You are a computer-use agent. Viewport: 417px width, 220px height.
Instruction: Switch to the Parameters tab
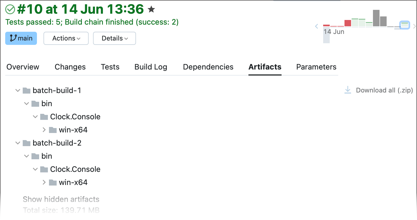(x=316, y=67)
